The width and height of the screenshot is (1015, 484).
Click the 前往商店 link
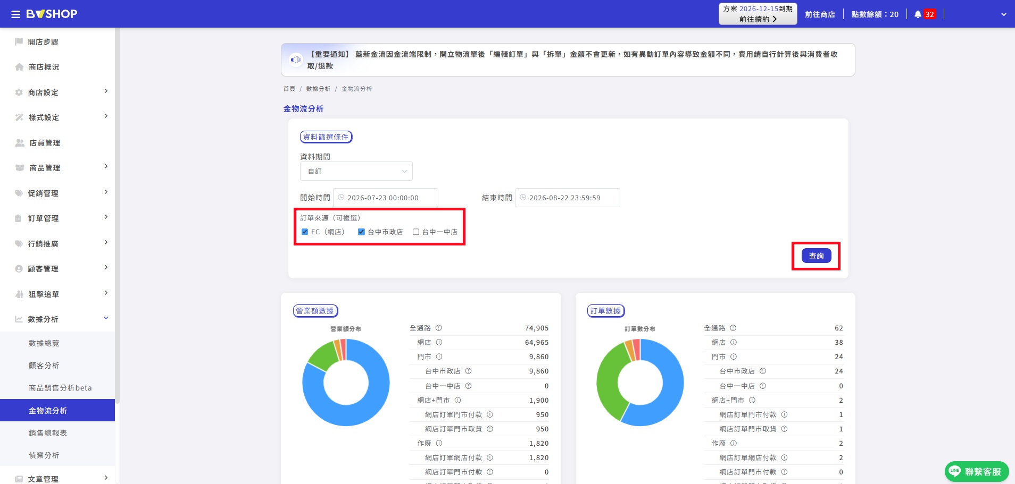pyautogui.click(x=820, y=14)
